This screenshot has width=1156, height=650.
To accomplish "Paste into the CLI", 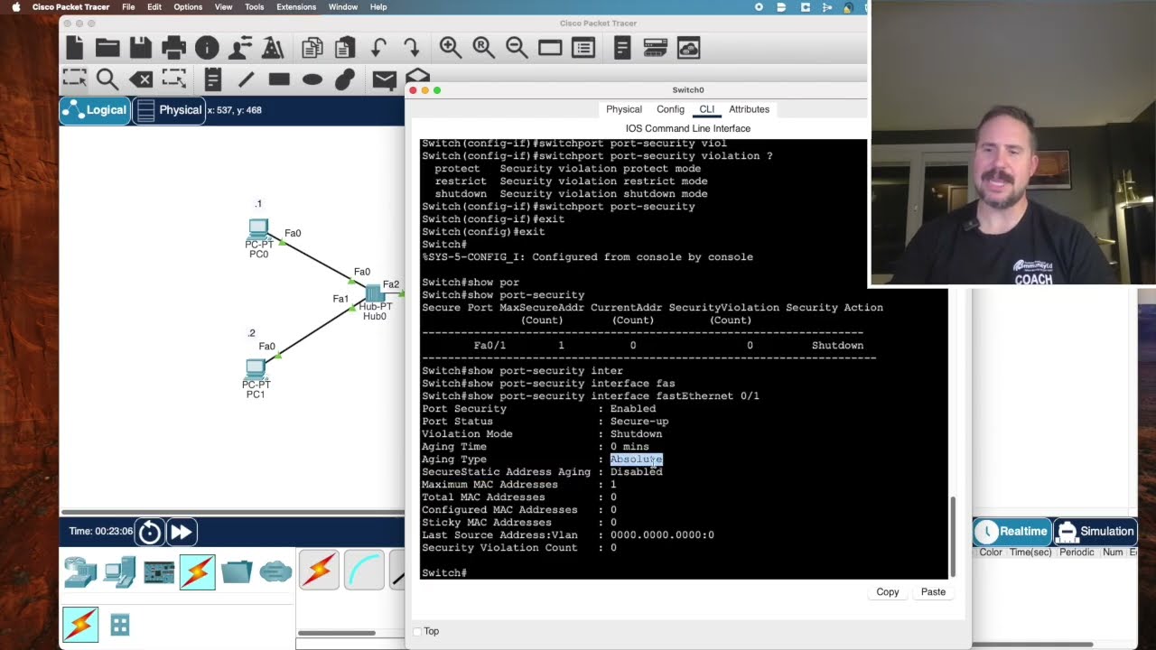I will click(x=933, y=592).
